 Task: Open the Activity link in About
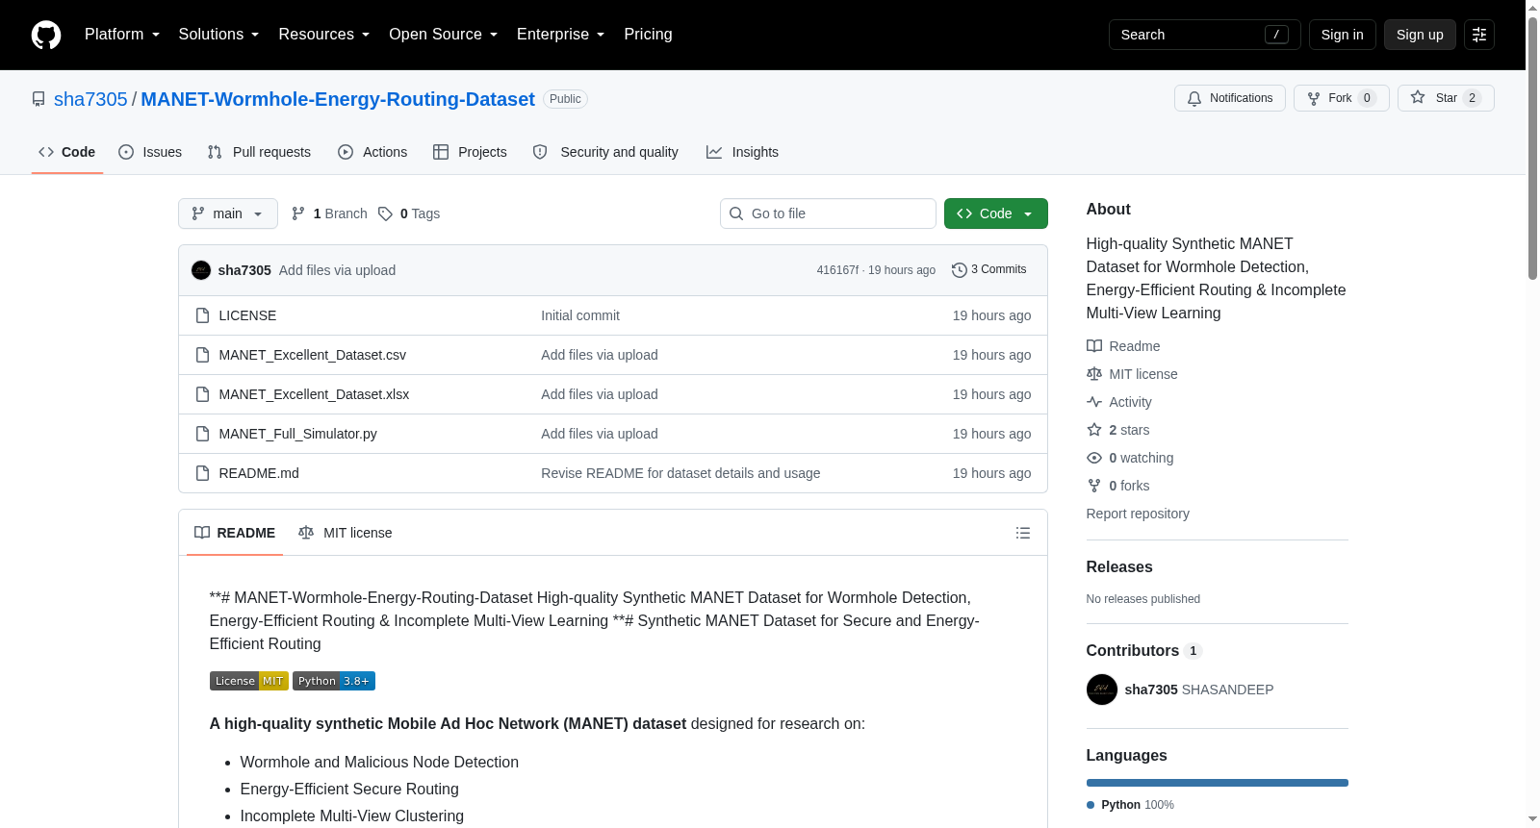(1119, 402)
